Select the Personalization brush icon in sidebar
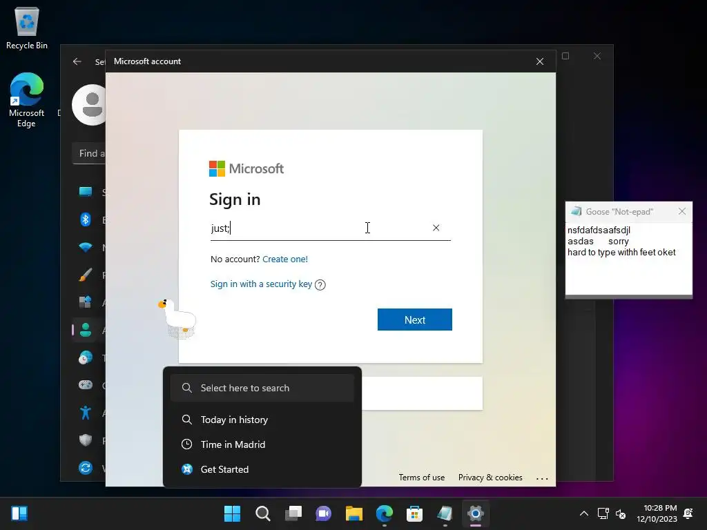The height and width of the screenshot is (530, 707). [85, 275]
